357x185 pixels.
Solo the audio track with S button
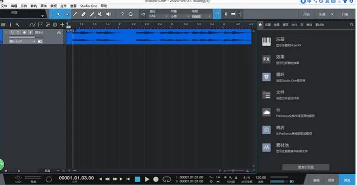(18, 33)
